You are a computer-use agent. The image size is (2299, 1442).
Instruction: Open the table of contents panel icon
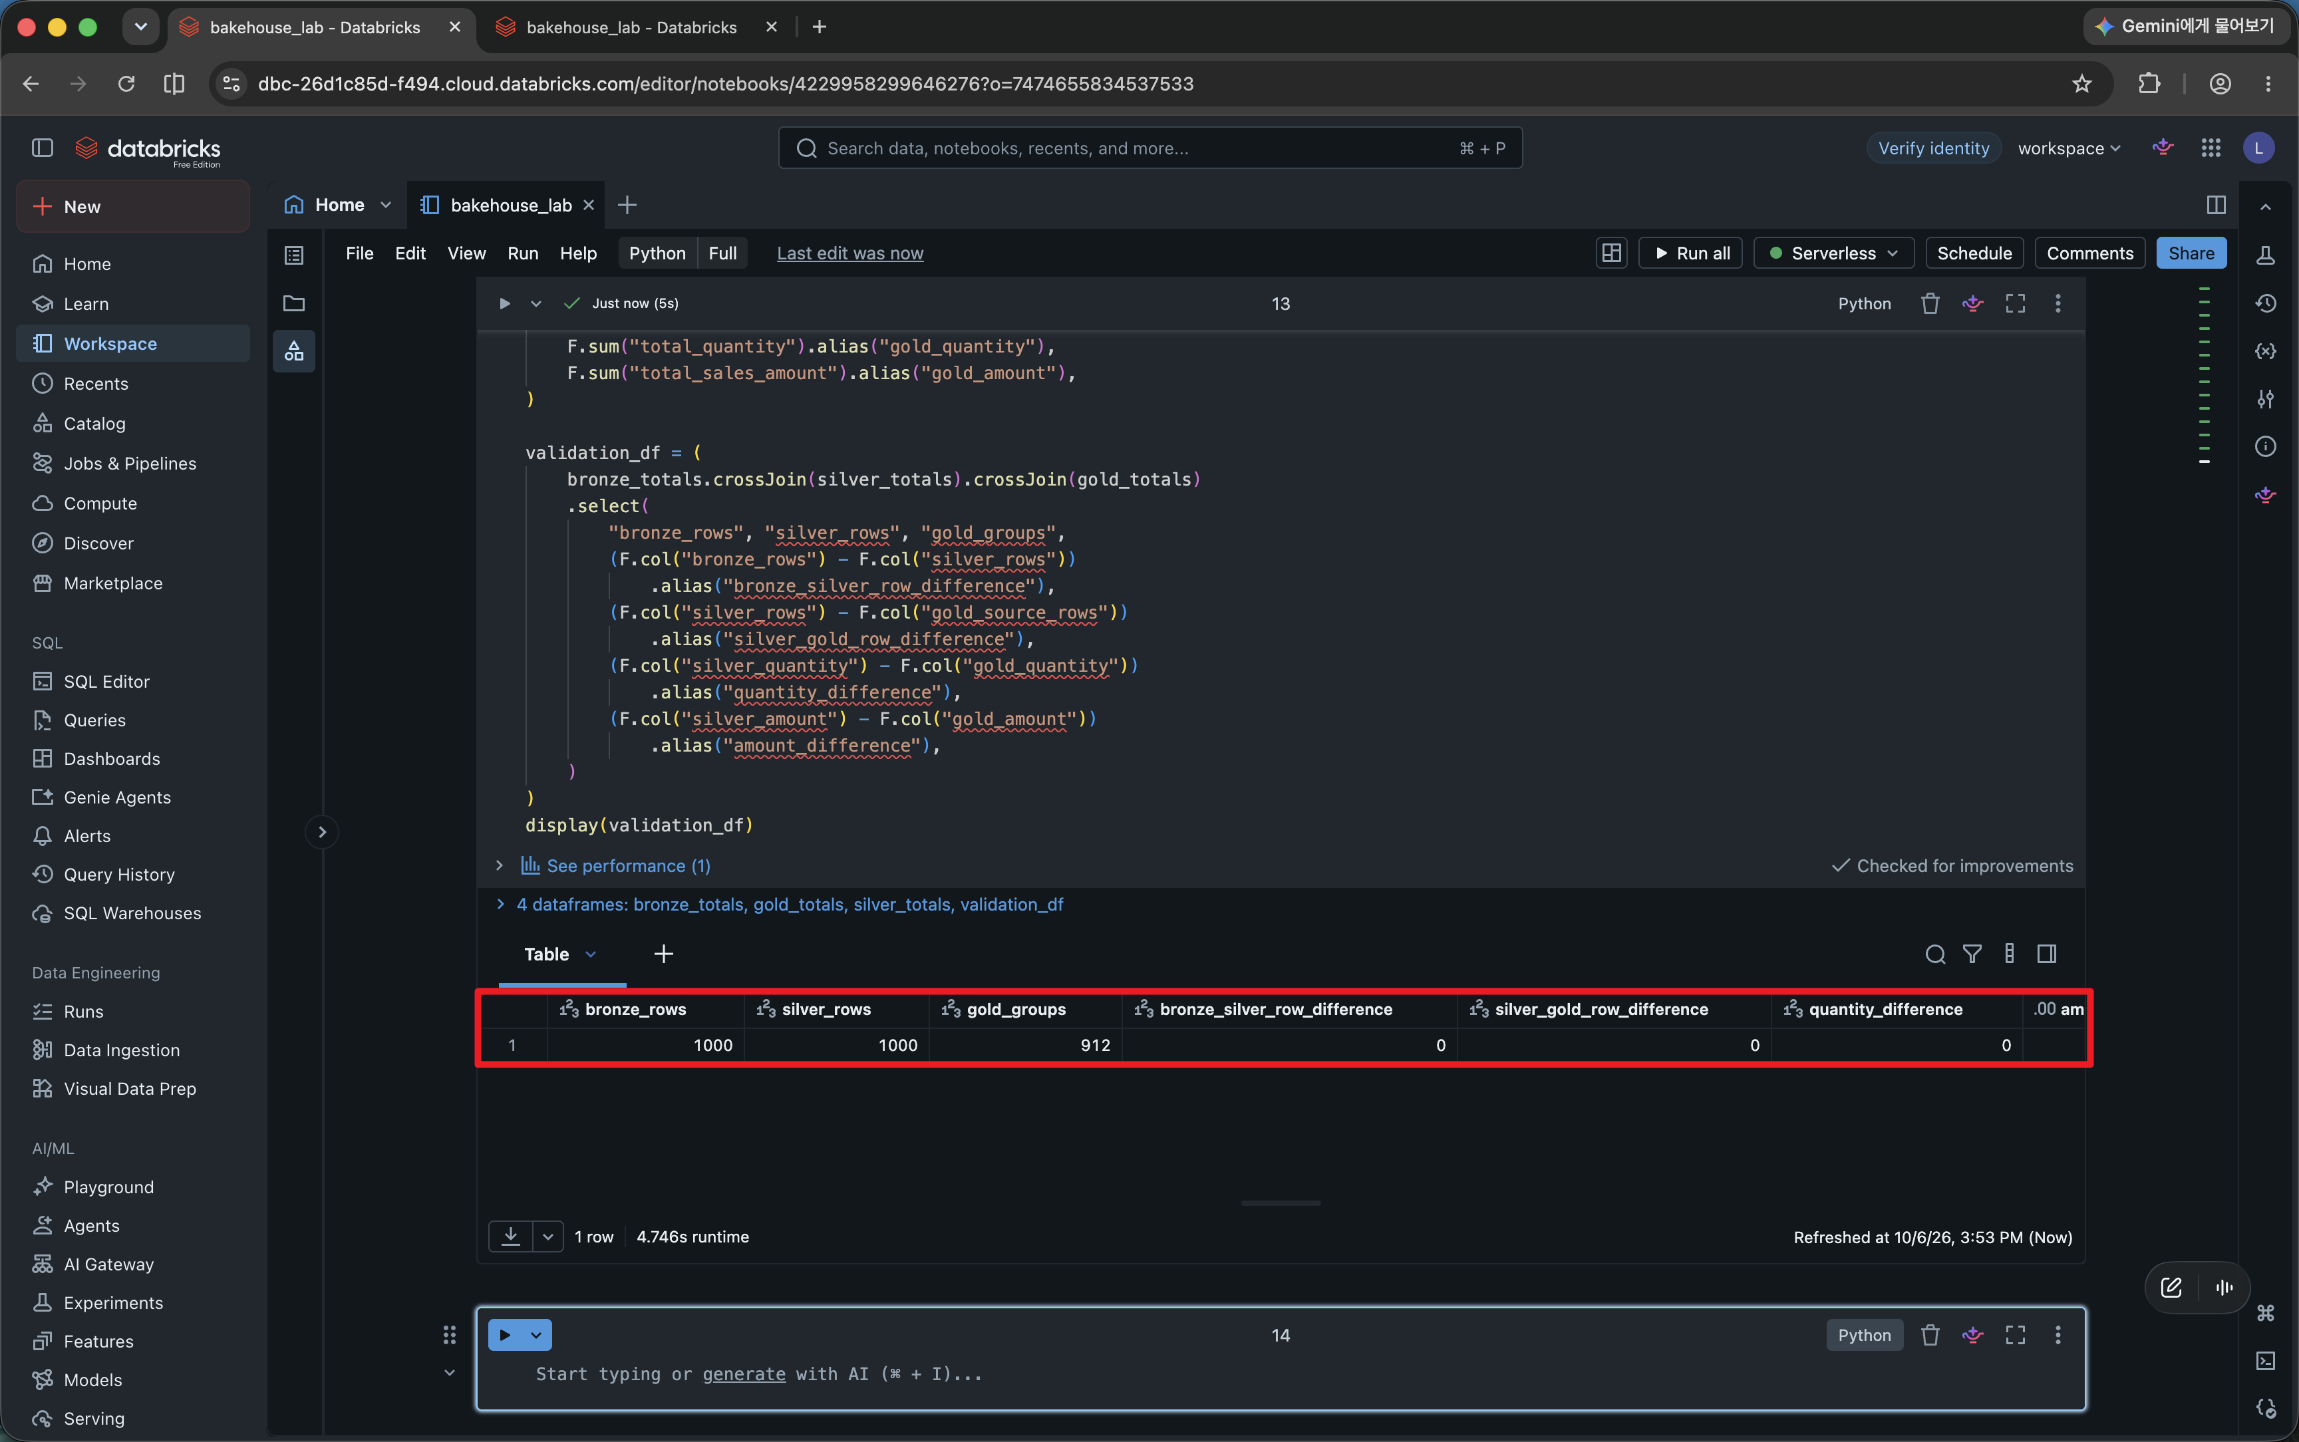pyautogui.click(x=293, y=255)
